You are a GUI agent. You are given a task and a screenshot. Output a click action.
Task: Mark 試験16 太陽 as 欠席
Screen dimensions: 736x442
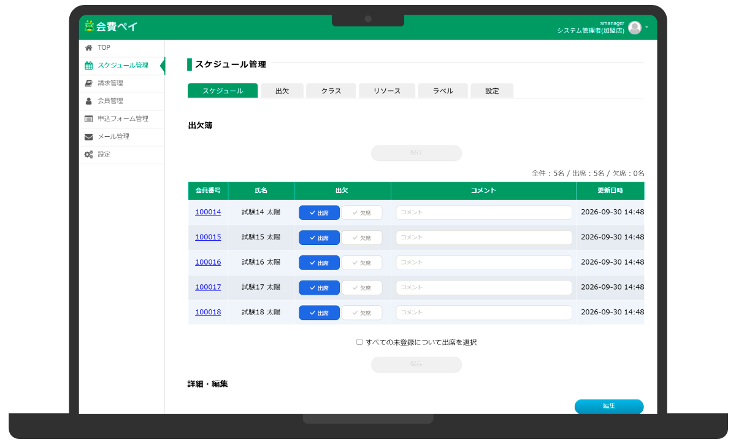click(x=361, y=263)
